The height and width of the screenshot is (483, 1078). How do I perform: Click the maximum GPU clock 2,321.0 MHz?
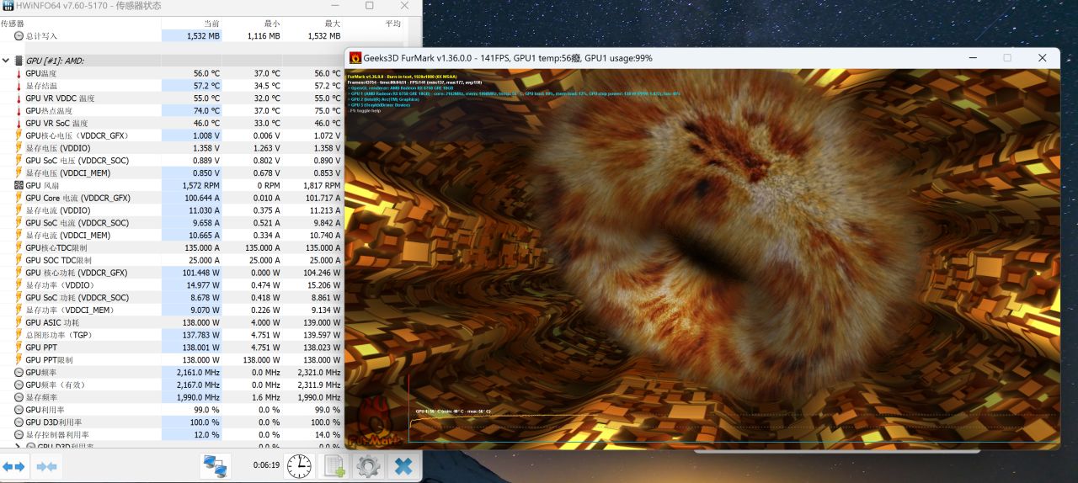coord(319,372)
